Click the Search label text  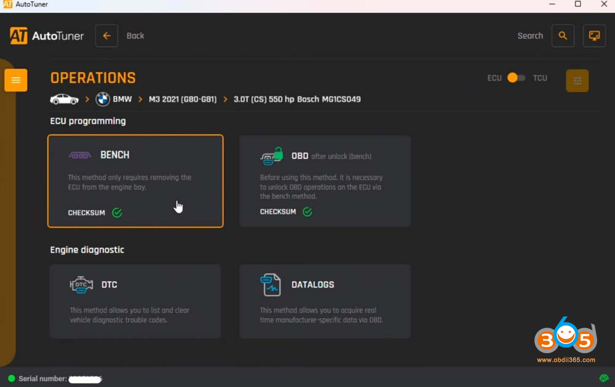(530, 36)
